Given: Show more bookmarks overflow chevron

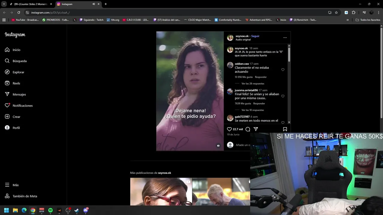Looking at the screenshot, I should tap(348, 20).
